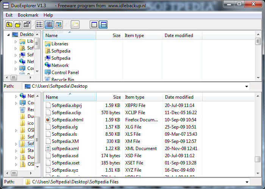The image size is (265, 189).
Task: Click the lower tree horizontal scrollbar thumb
Action: [x=14, y=173]
